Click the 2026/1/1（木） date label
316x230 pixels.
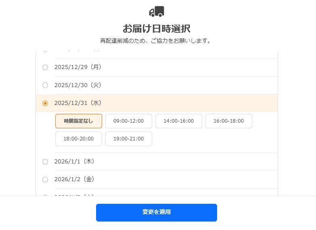coord(75,161)
